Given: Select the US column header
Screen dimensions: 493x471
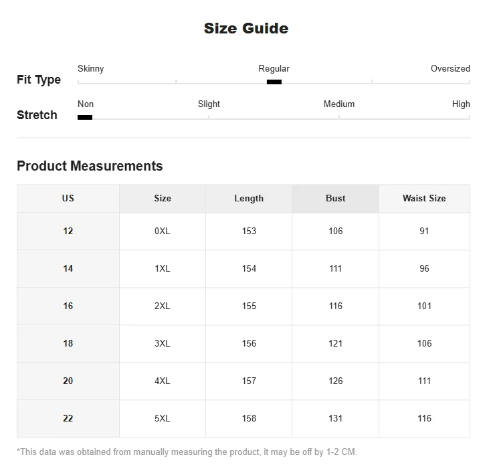Looking at the screenshot, I should point(68,199).
